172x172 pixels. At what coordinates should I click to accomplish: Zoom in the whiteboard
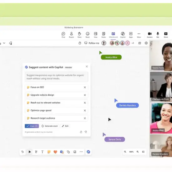click(138, 152)
